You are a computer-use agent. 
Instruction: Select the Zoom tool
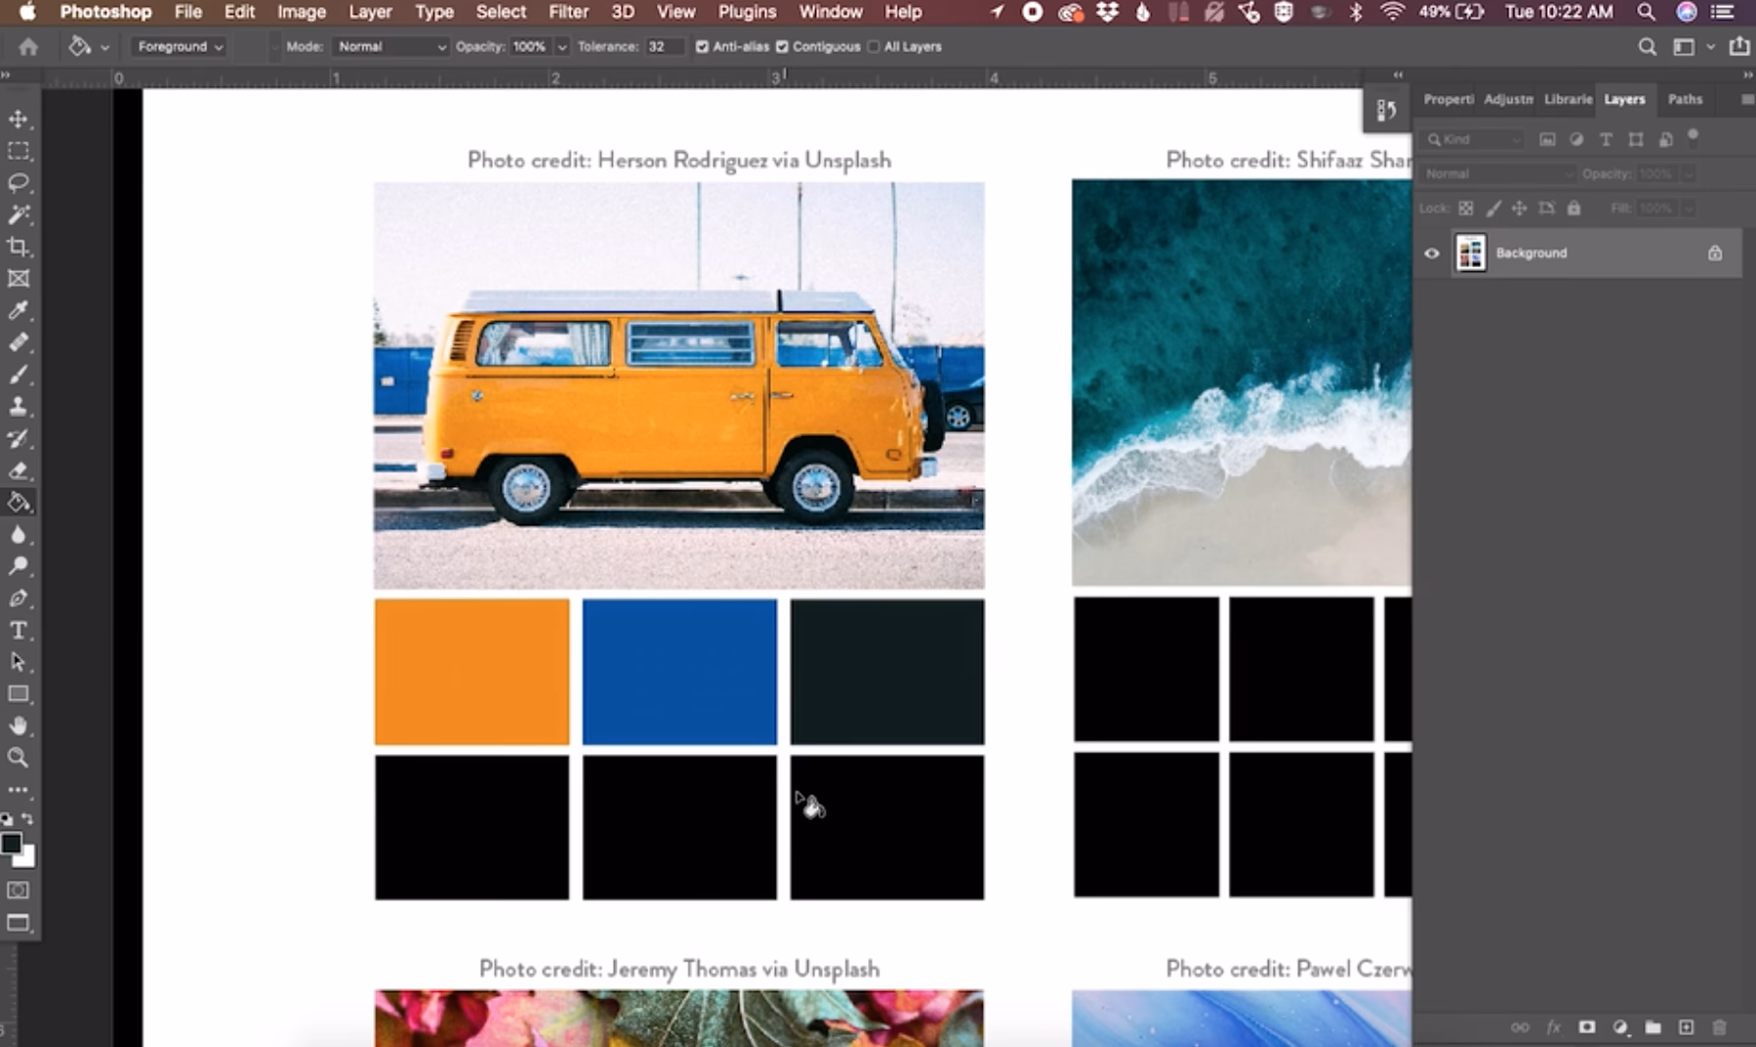[18, 757]
